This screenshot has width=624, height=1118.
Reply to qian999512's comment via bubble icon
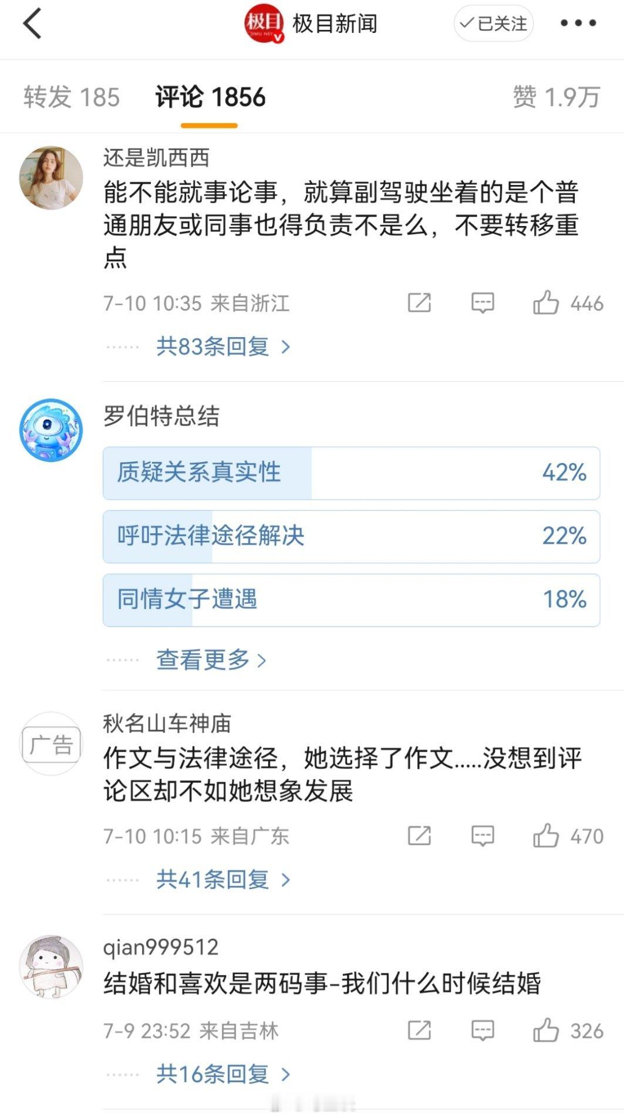(x=483, y=1031)
